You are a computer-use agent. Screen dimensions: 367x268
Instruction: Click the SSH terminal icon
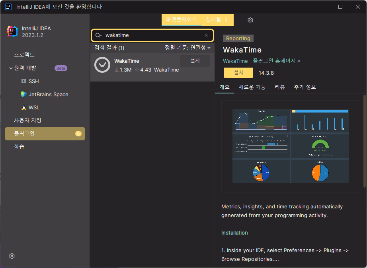pos(24,81)
